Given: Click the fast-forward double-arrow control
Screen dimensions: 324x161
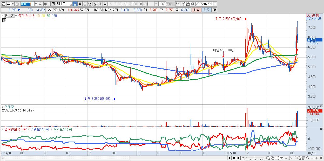Looking at the screenshot, I should (242, 158).
